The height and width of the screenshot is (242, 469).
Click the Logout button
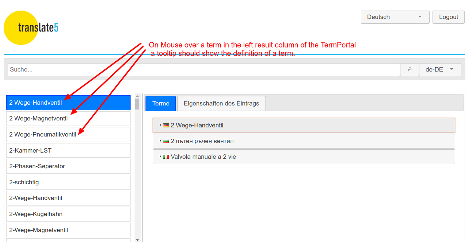[x=448, y=17]
